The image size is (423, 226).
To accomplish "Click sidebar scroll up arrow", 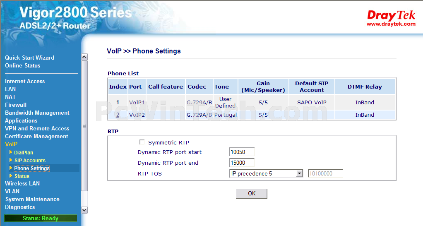I will (84, 57).
